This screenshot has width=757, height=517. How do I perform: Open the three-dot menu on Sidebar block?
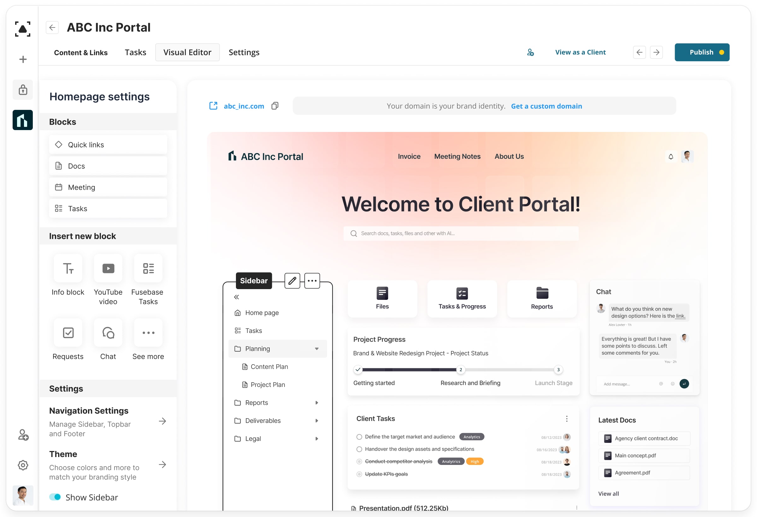312,281
